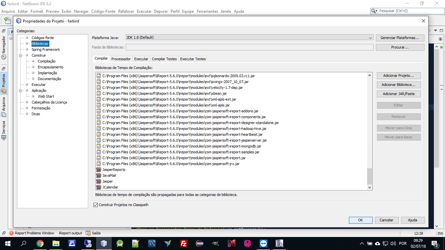
Task: Select the Formatação category
Action: click(41, 108)
